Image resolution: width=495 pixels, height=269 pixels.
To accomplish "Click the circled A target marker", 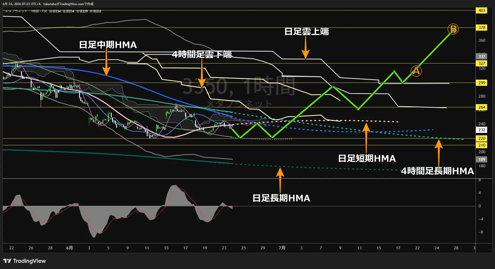I will [416, 71].
